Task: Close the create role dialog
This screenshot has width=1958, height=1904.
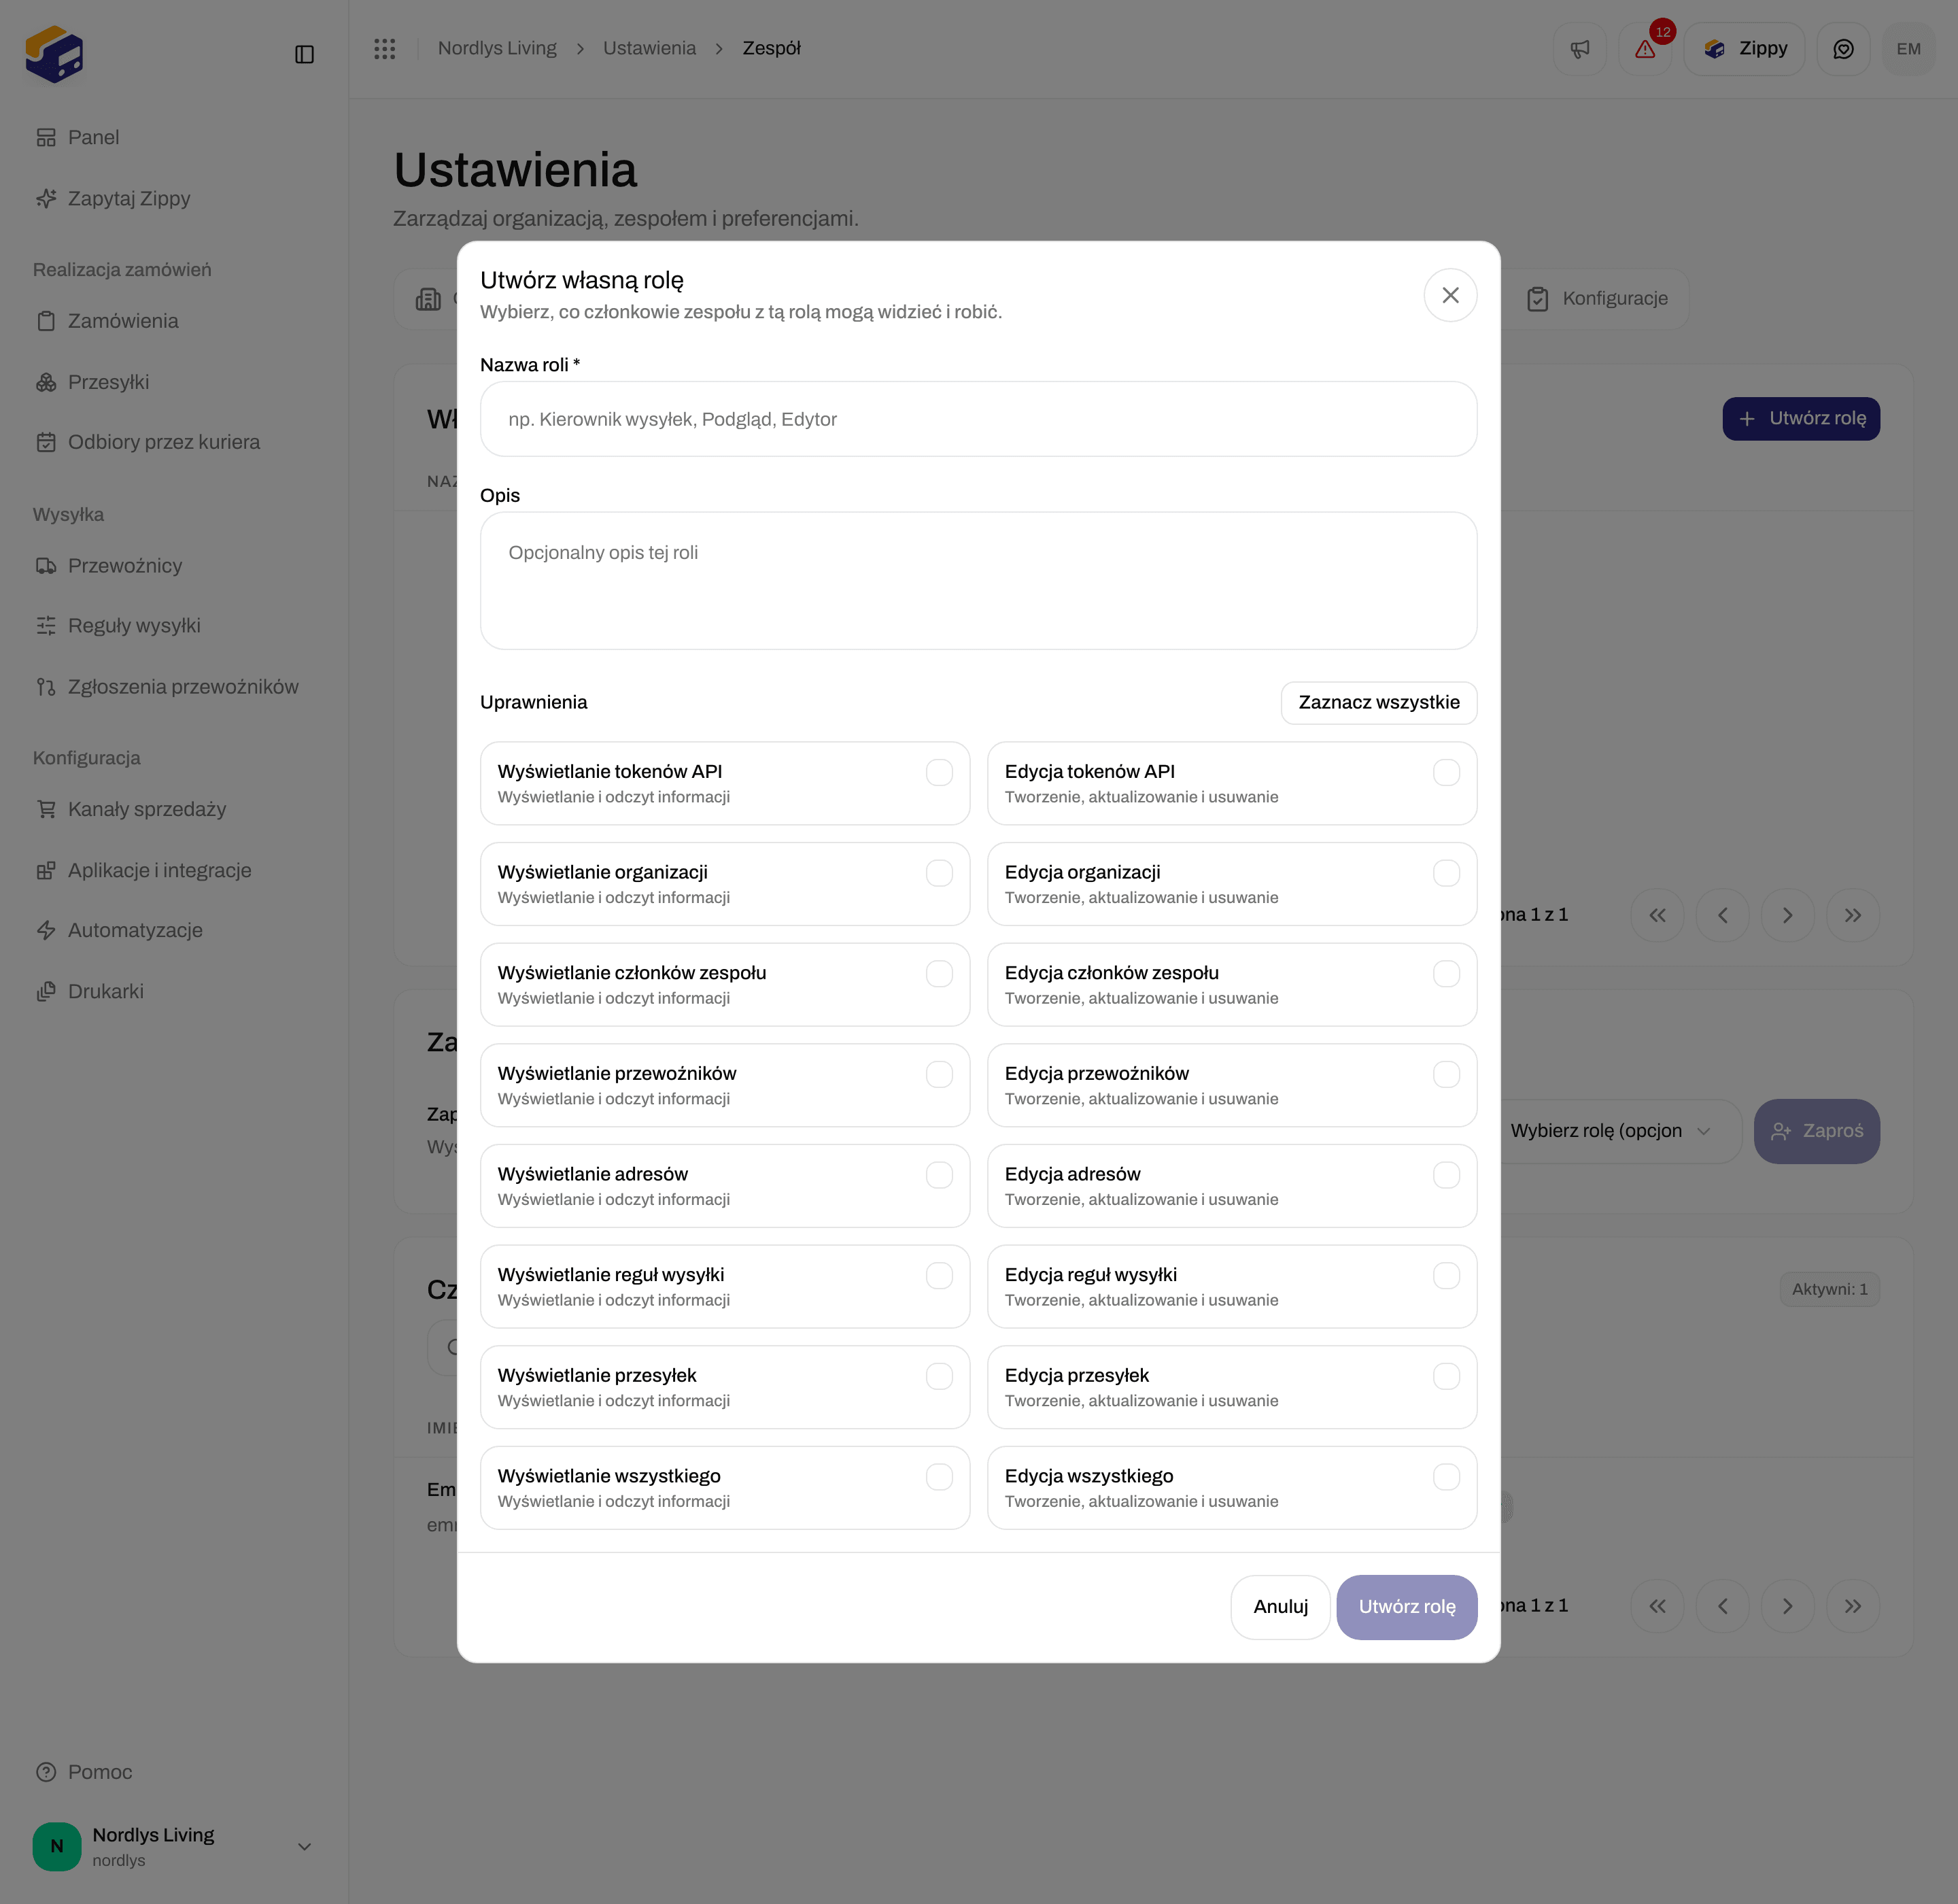Action: [x=1450, y=295]
